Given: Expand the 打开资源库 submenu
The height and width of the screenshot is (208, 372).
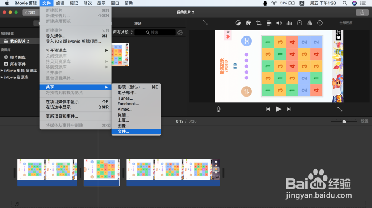Looking at the screenshot, I should pos(76,51).
